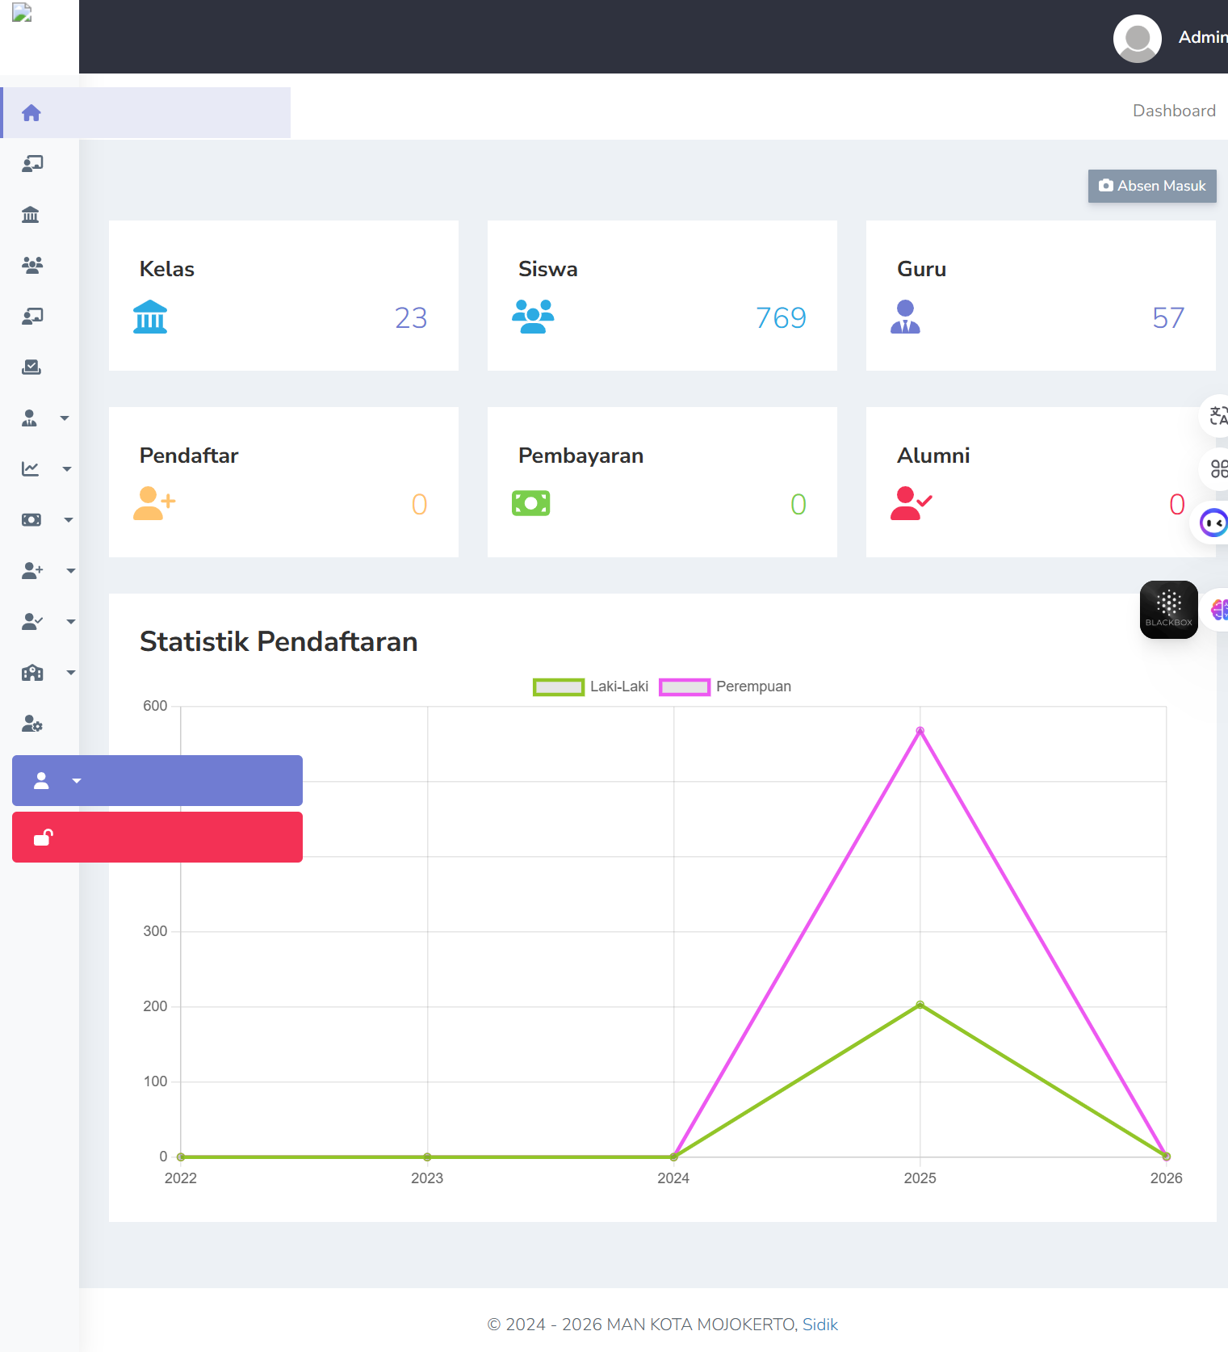Open the Sidik link in the footer
The height and width of the screenshot is (1352, 1228).
click(x=819, y=1325)
